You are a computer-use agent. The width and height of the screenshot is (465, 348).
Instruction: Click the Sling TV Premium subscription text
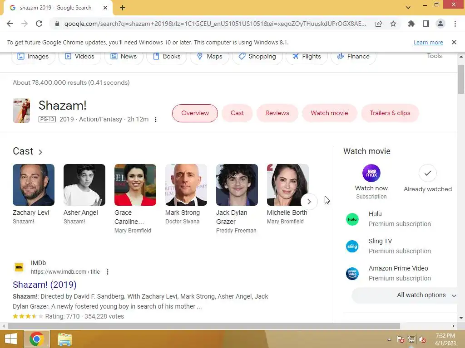click(x=400, y=251)
